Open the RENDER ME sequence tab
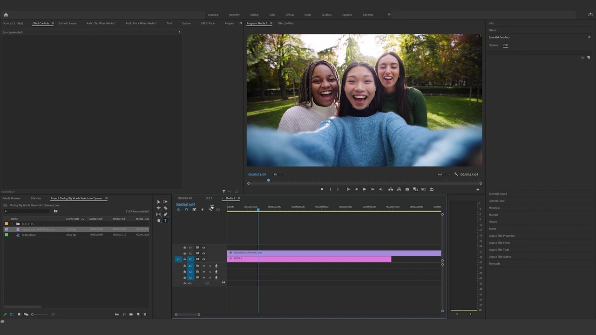The height and width of the screenshot is (335, 596). [x=185, y=198]
